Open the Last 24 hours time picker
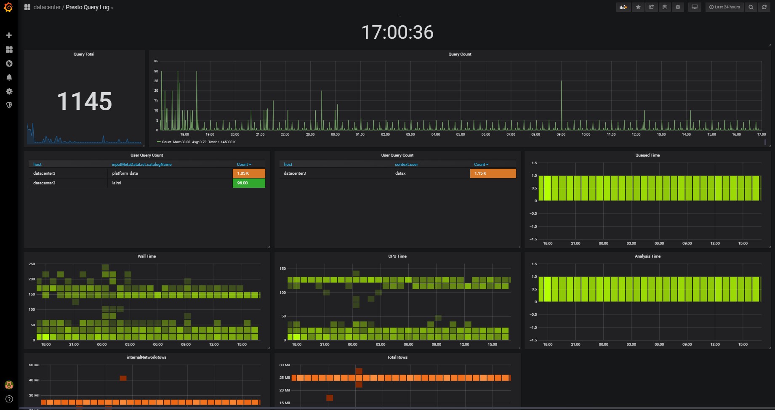775x410 pixels. point(724,7)
